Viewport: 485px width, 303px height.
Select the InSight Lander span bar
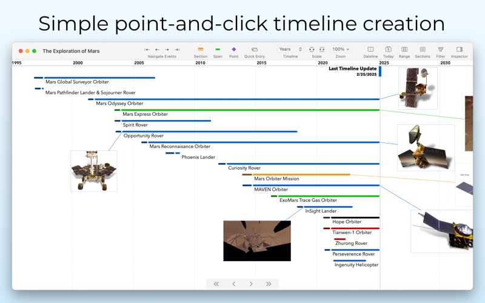click(328, 207)
